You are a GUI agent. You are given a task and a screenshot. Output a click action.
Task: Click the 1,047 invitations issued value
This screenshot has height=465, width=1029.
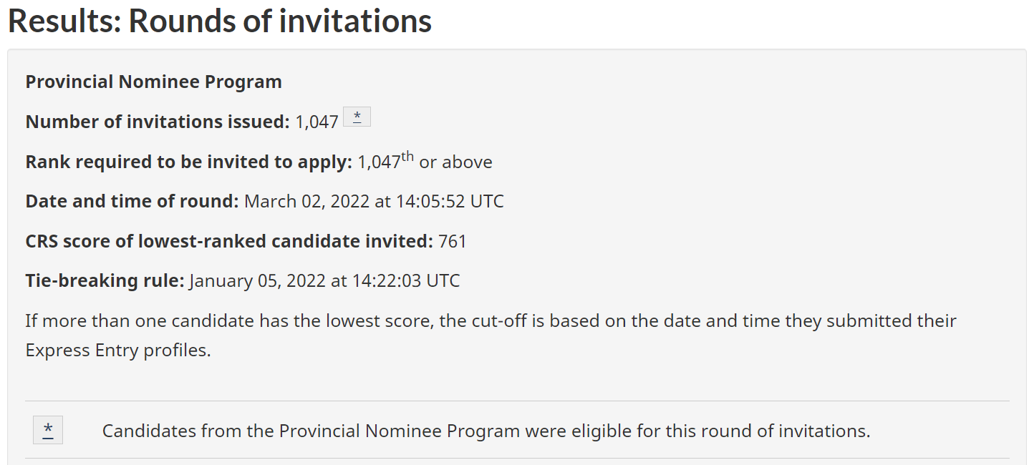tap(317, 122)
